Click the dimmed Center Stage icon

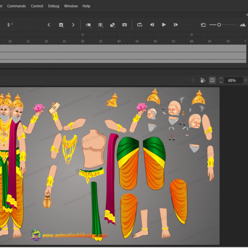tap(193, 80)
